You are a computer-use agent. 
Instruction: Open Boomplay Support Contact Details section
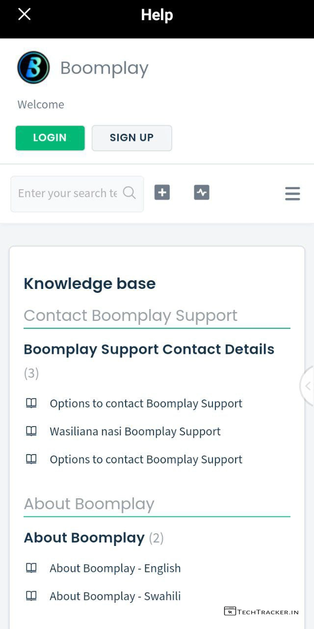coord(149,349)
